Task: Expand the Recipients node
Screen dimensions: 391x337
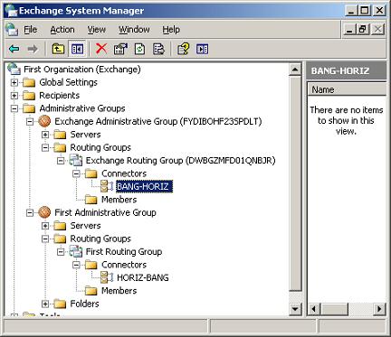Action: (14, 96)
